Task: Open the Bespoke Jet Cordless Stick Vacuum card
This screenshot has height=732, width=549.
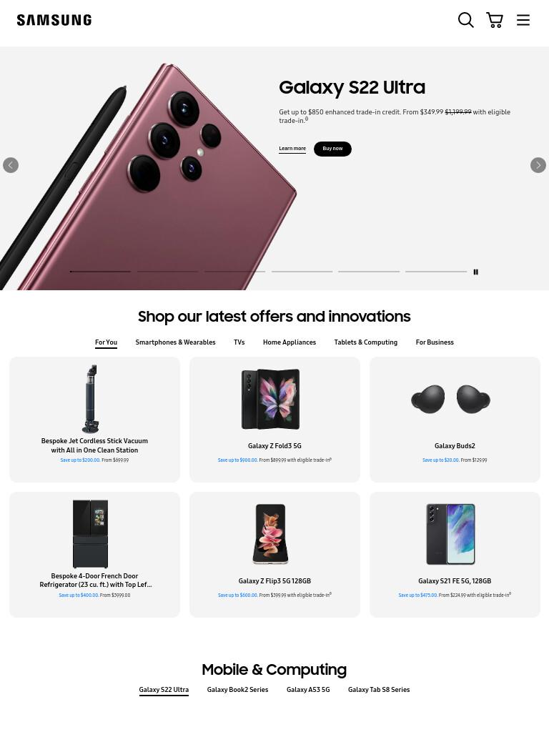Action: [x=94, y=419]
